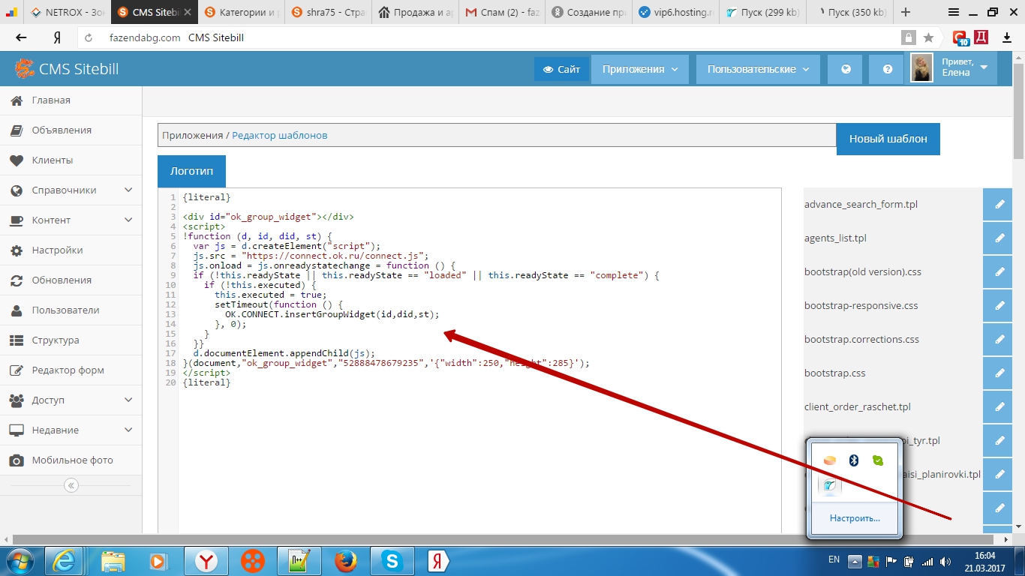This screenshot has height=576, width=1025.
Task: Open Skype from the taskbar
Action: tap(391, 560)
